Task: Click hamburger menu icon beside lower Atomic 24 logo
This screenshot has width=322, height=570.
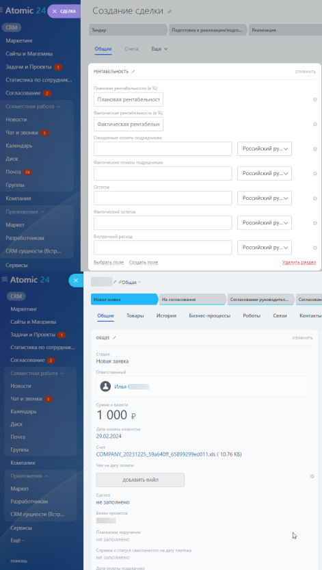Action: [x=5, y=279]
